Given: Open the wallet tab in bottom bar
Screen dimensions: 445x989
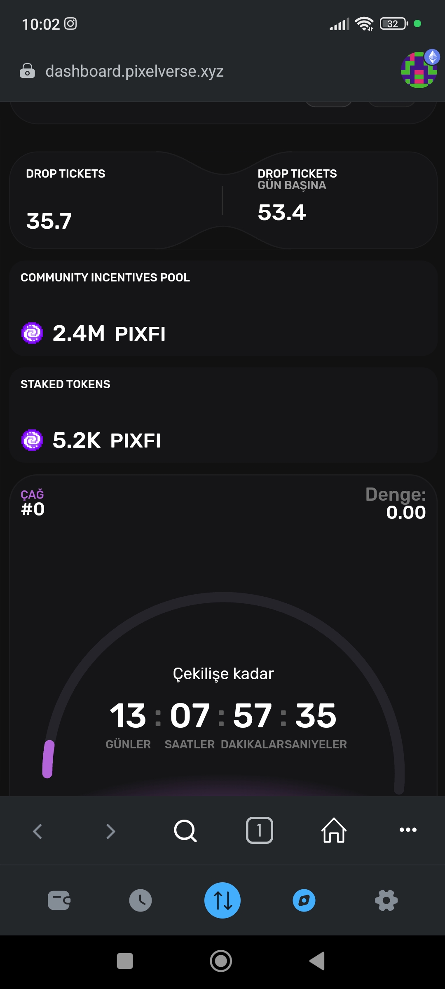Looking at the screenshot, I should (59, 900).
